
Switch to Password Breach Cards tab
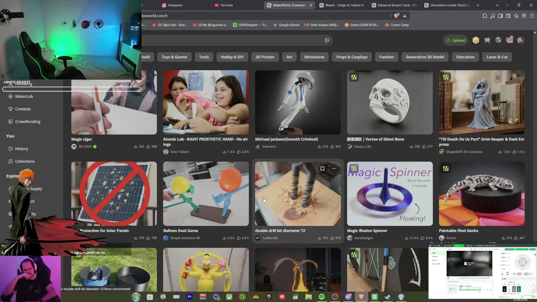pyautogui.click(x=394, y=5)
